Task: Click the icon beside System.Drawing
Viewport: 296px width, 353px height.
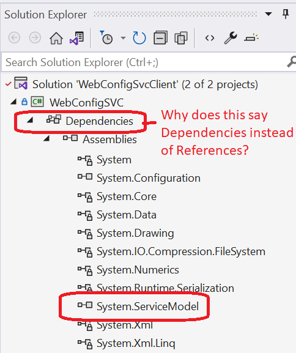Action: (x=85, y=234)
